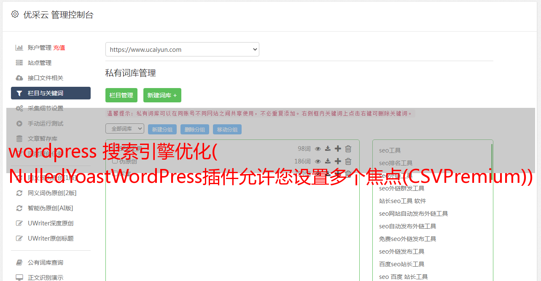Click the cloud upload icon for 接口文件相关

click(x=19, y=78)
